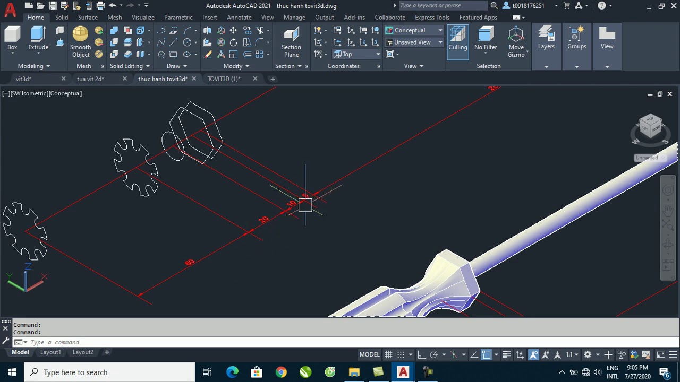Viewport: 680px width, 382px height.
Task: Select the Polygon draw tool
Action: tap(161, 54)
